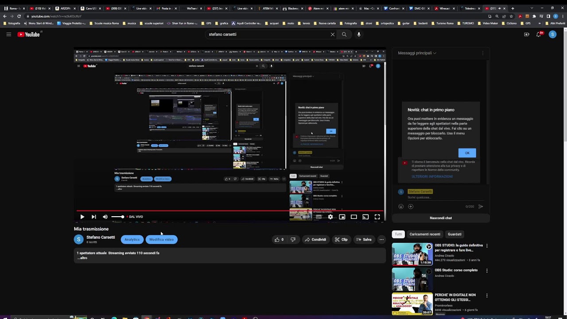Viewport: 567px width, 319px height.
Task: Select the Guardati filter chip
Action: 454,234
